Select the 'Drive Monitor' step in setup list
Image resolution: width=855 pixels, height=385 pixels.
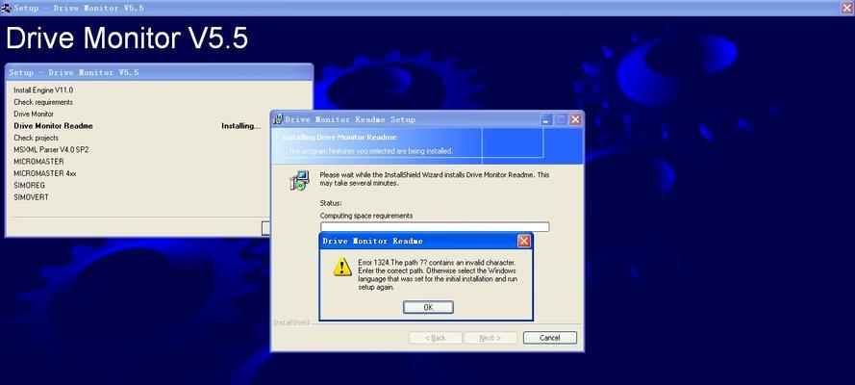click(x=34, y=114)
